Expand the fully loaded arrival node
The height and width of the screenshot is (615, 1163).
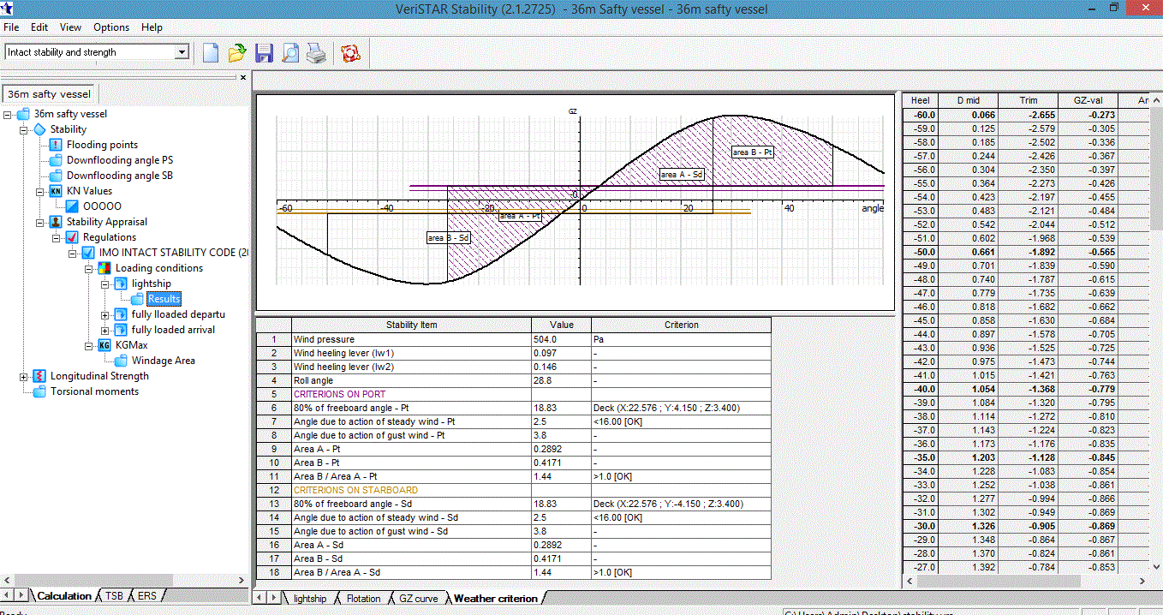pyautogui.click(x=105, y=330)
